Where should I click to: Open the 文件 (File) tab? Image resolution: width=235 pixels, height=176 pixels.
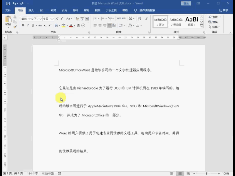pyautogui.click(x=8, y=10)
